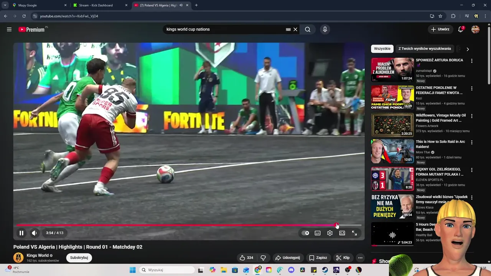Click the Udostępnij share button
The width and height of the screenshot is (491, 276).
288,258
